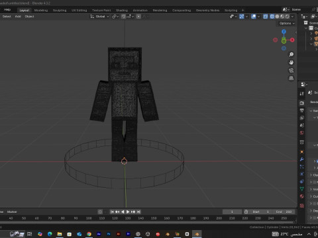The width and height of the screenshot is (318, 238).
Task: Open the Properties editor type dropdown
Action: tap(304, 85)
